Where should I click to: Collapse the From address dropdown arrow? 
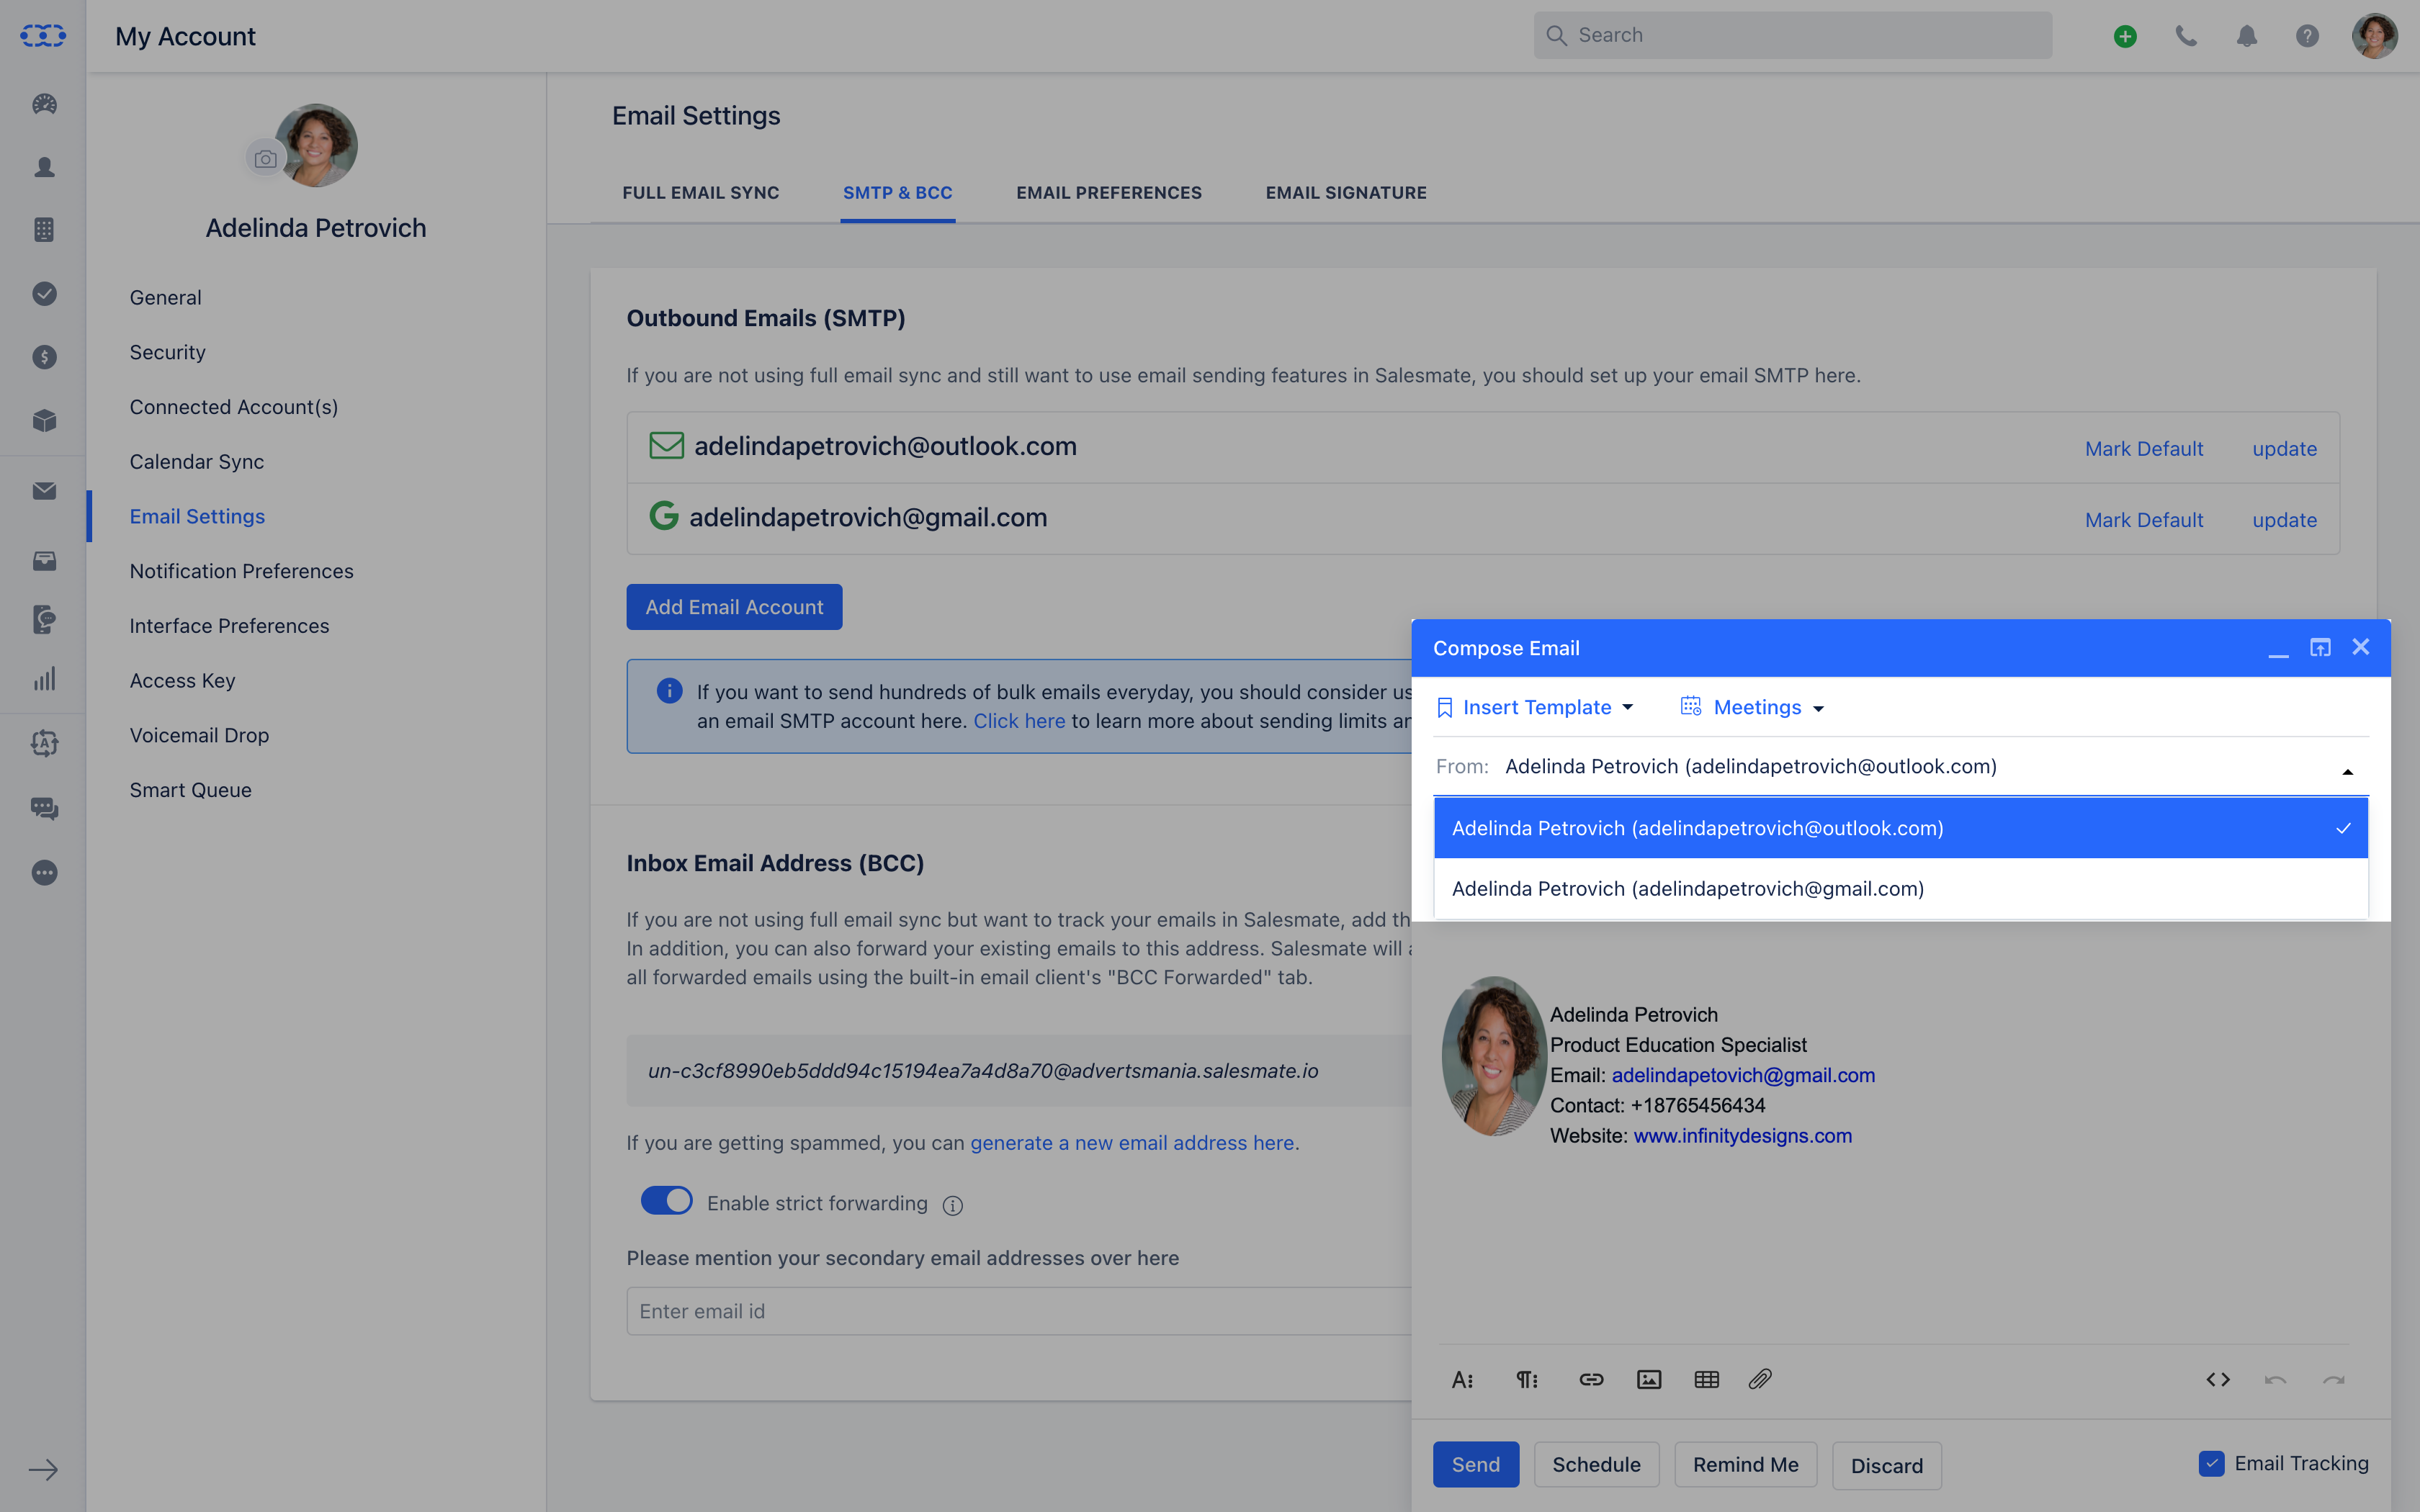pos(2347,771)
